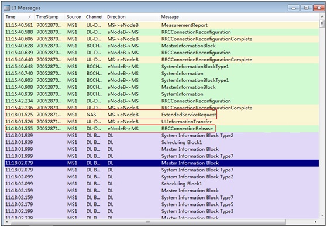Screen dimensions: 327x227
Task: Sort by the Time column header
Action: tap(19, 17)
